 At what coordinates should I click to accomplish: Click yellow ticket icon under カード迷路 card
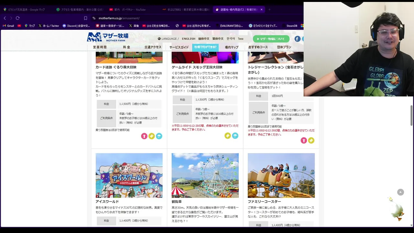coord(152,136)
